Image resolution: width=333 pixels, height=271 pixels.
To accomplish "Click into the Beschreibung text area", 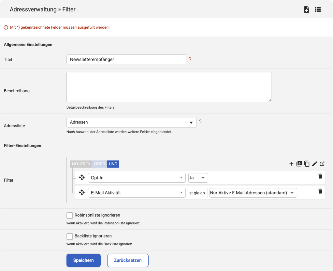I will [x=169, y=87].
